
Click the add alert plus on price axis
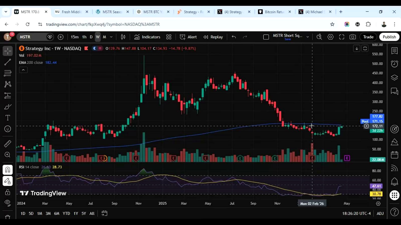point(366,126)
